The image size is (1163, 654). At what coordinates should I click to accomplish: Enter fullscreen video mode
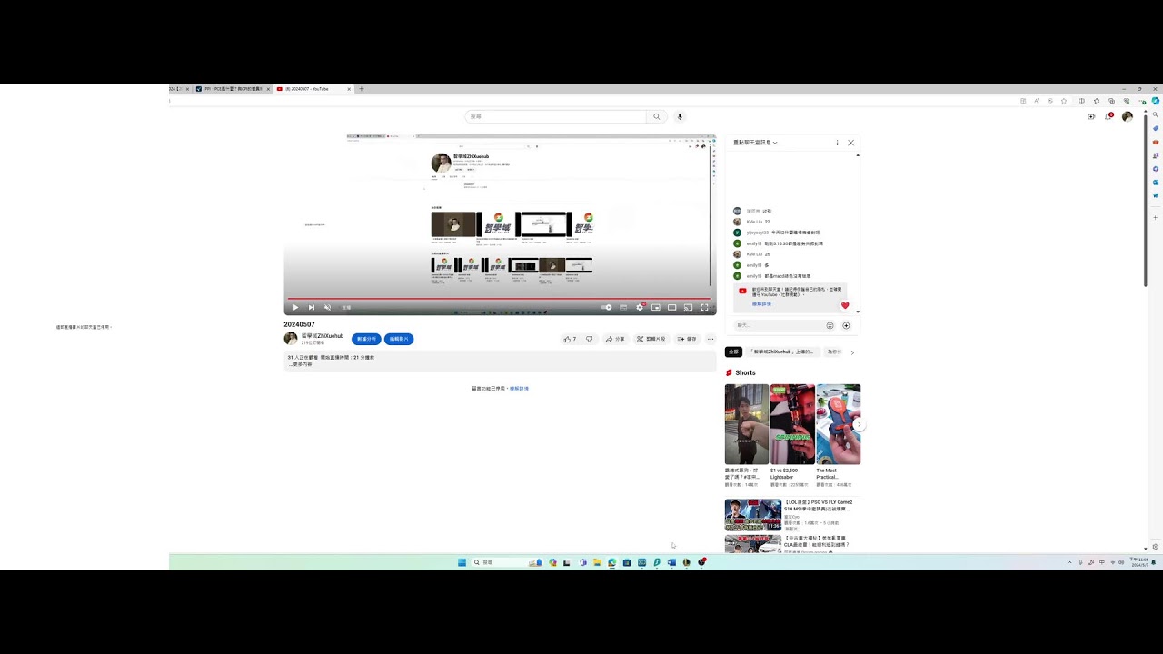tap(704, 308)
